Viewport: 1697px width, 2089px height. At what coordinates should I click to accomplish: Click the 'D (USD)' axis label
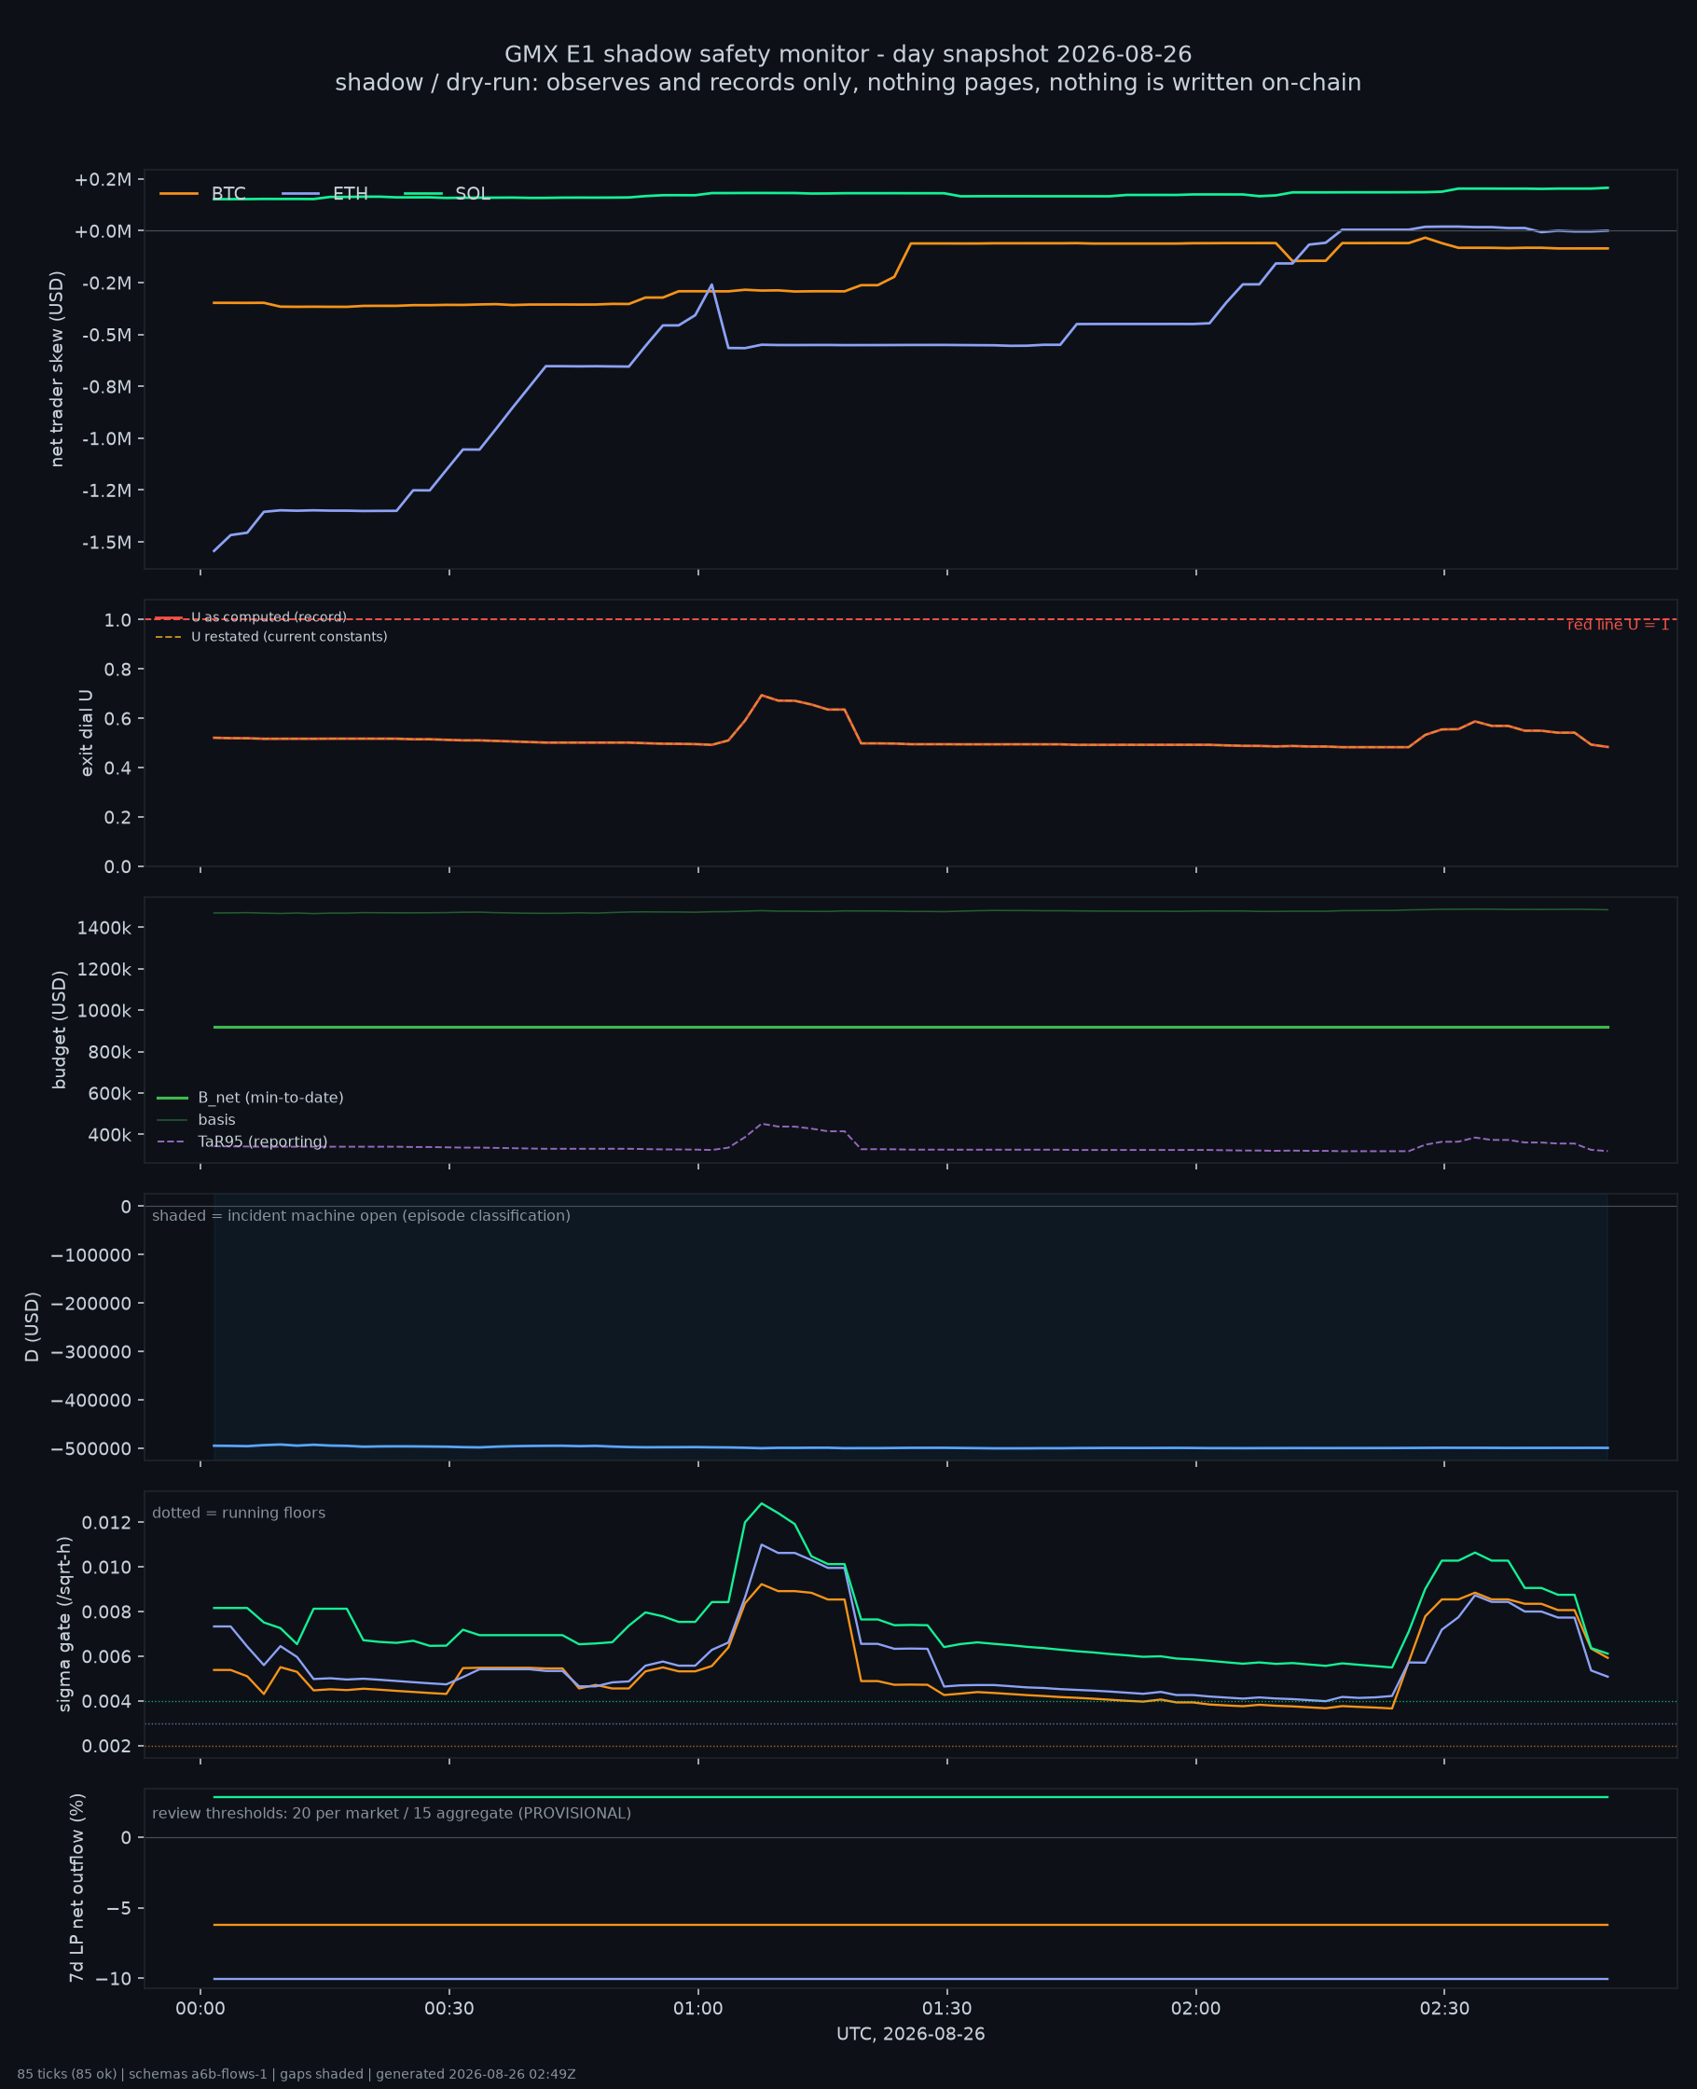point(33,1326)
